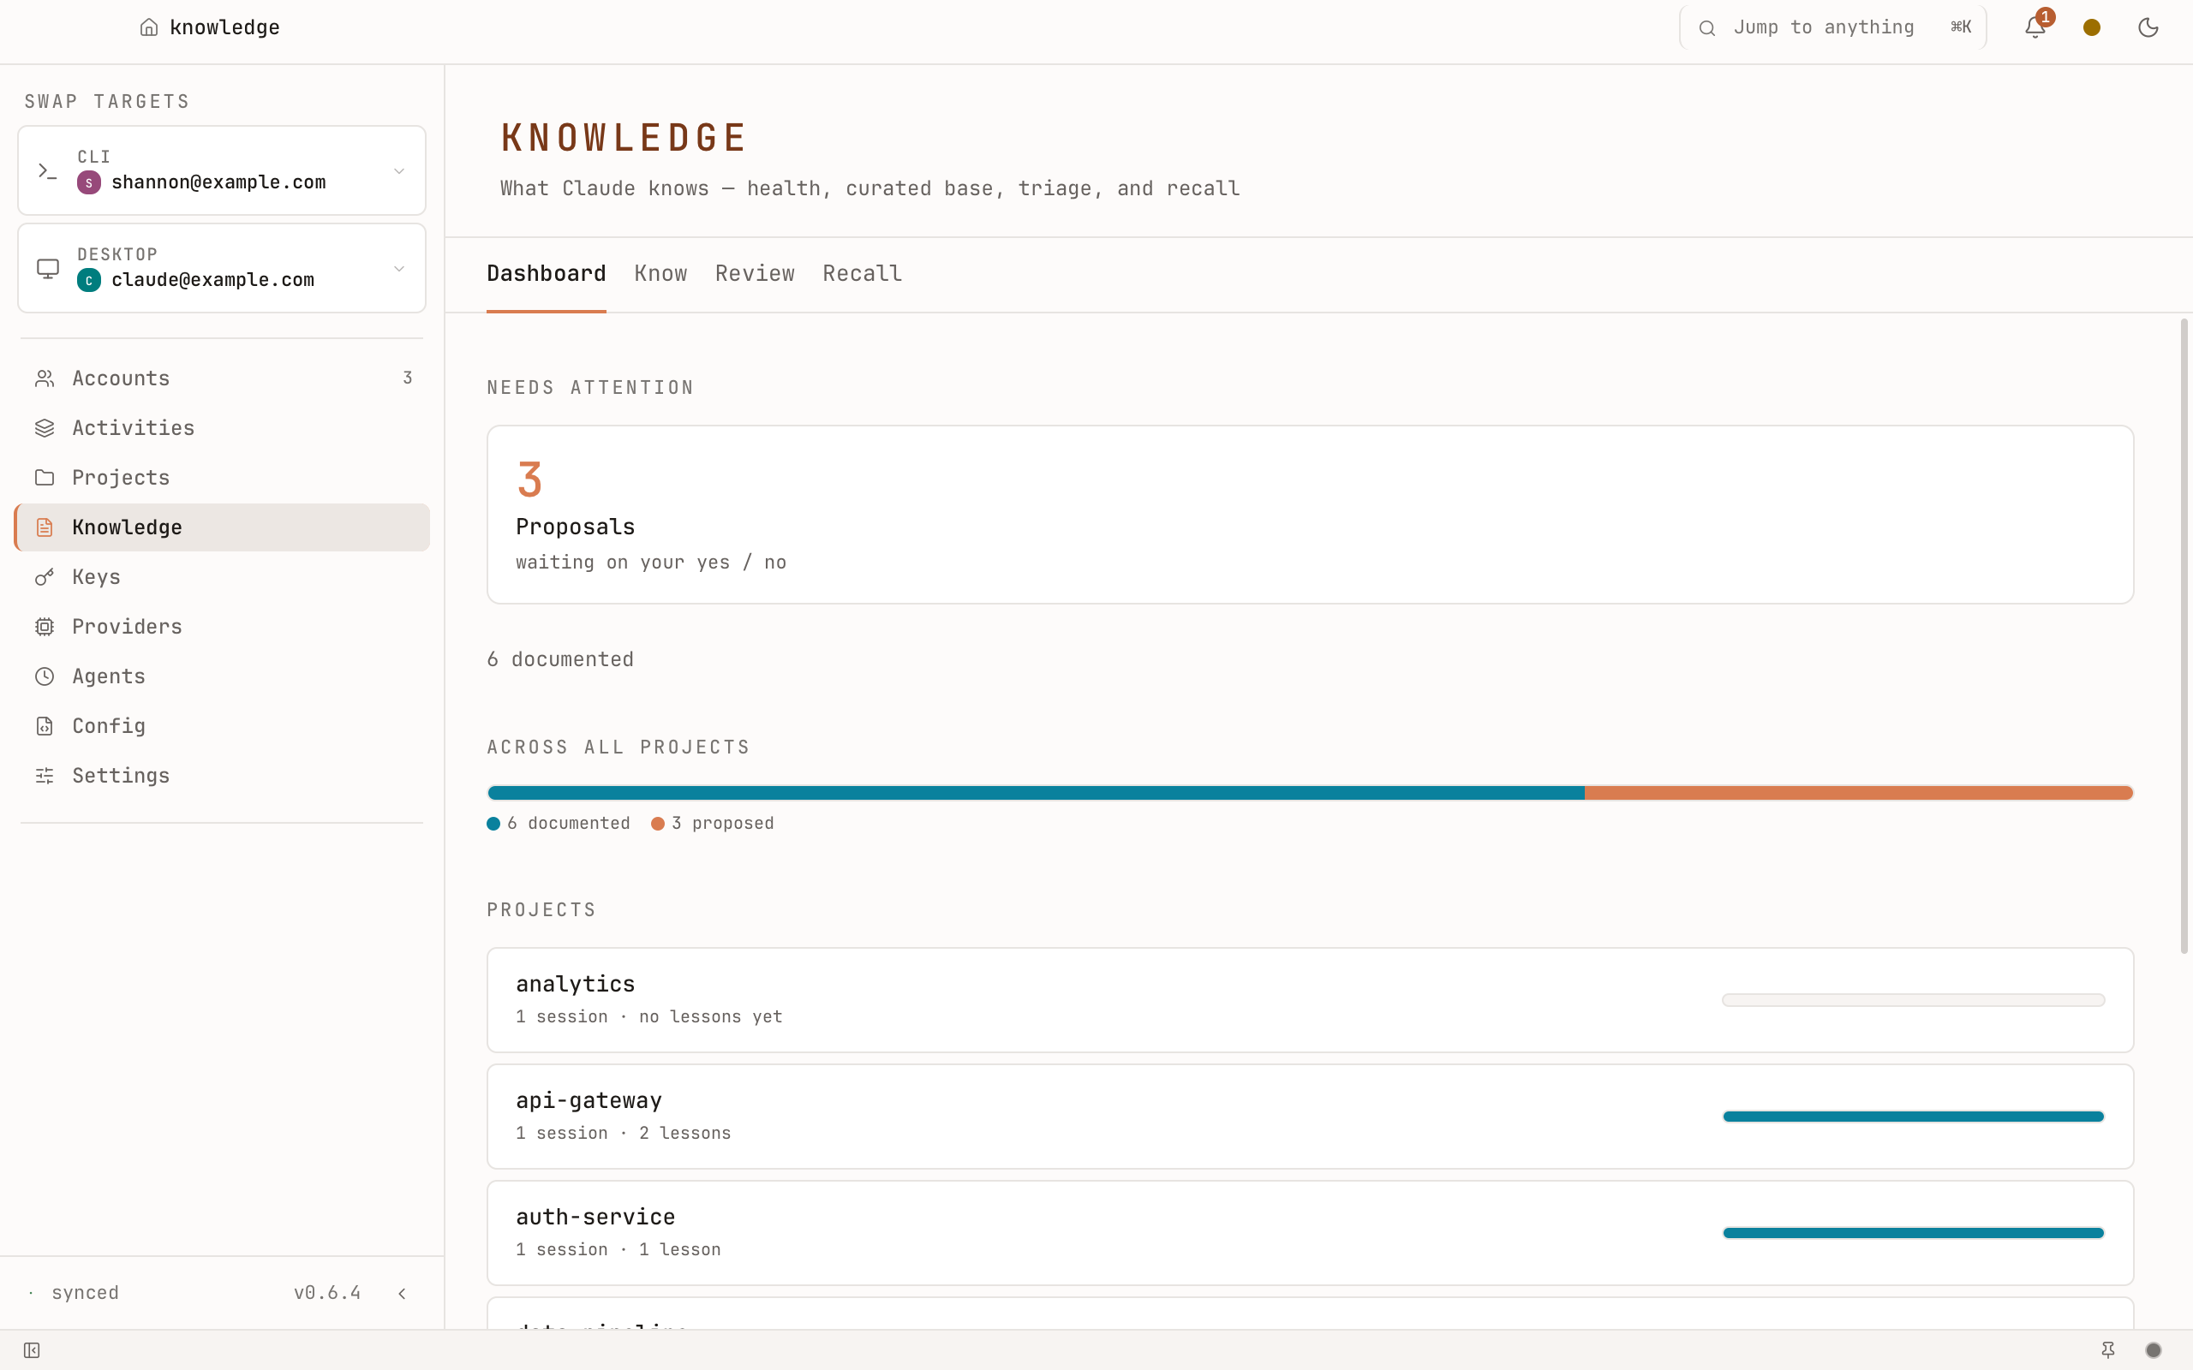2193x1370 pixels.
Task: Open the notifications bell
Action: point(2035,27)
